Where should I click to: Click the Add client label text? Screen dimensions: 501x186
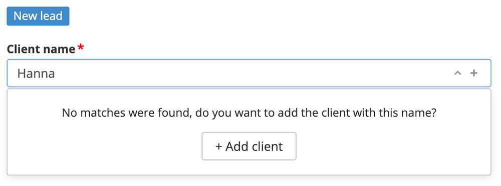coord(255,146)
